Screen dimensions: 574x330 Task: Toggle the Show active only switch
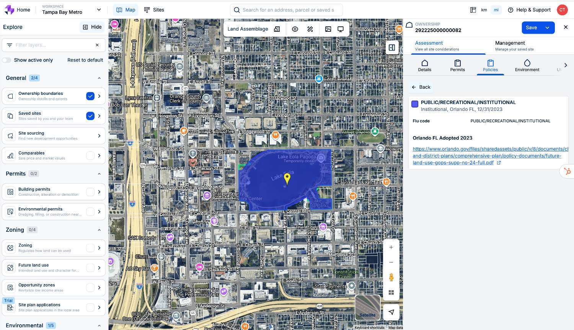(7, 60)
